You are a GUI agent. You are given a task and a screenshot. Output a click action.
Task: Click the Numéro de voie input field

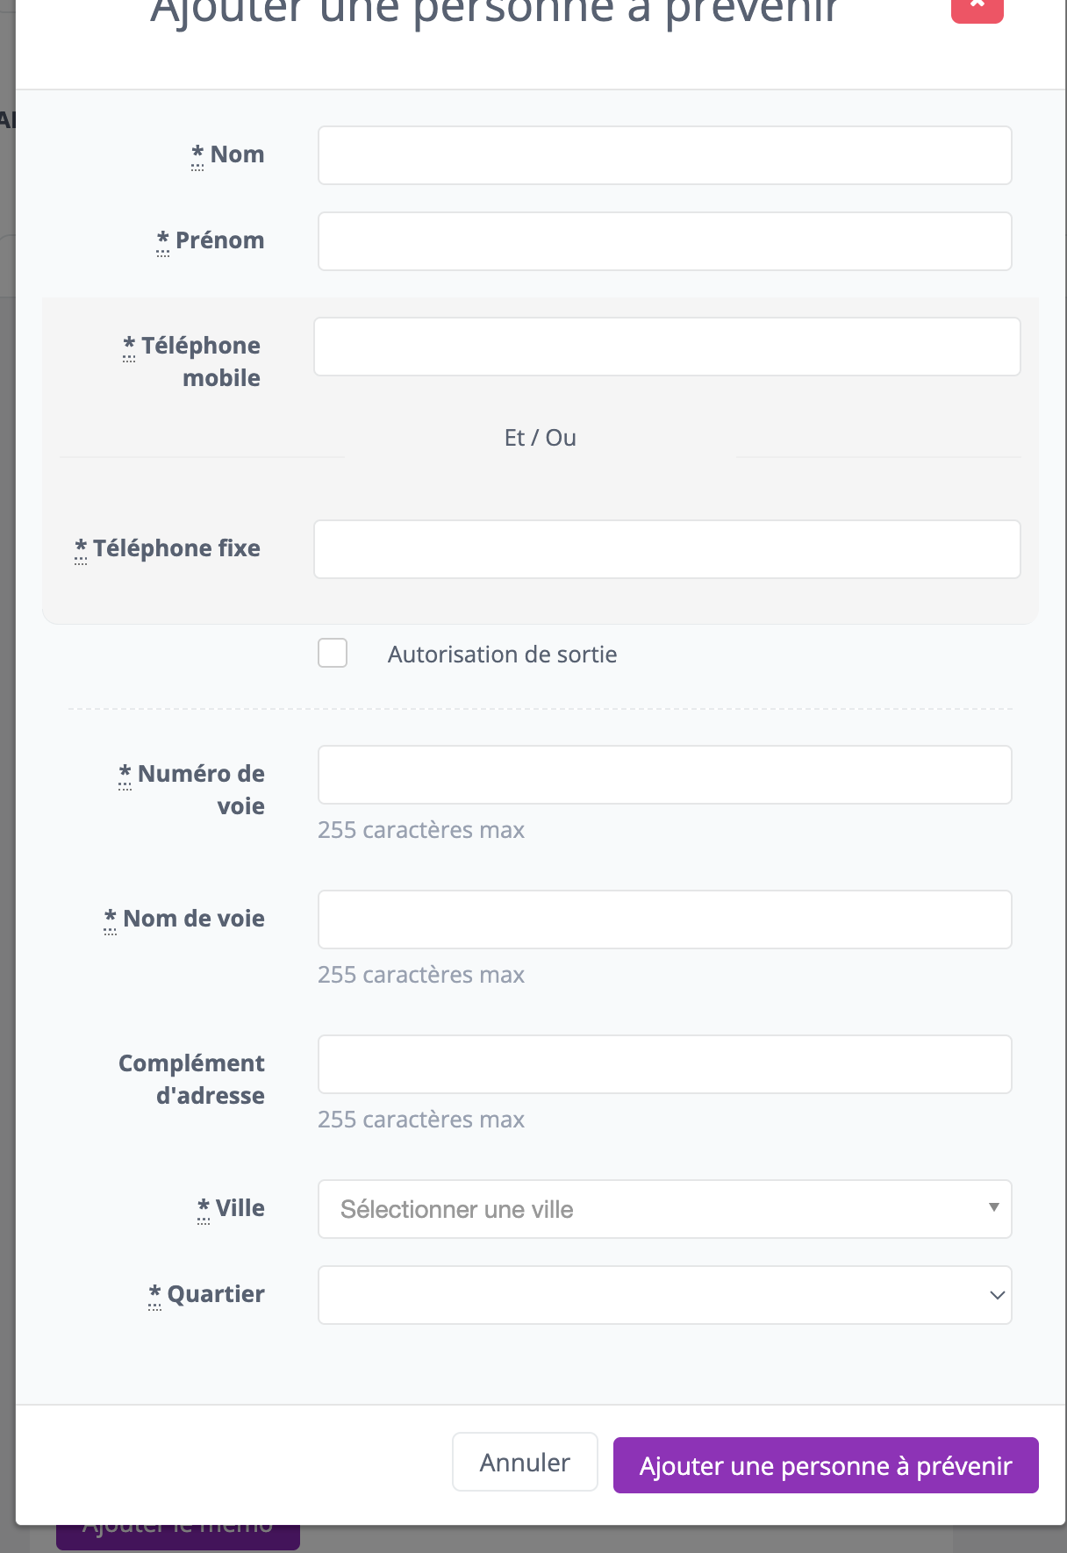[664, 775]
